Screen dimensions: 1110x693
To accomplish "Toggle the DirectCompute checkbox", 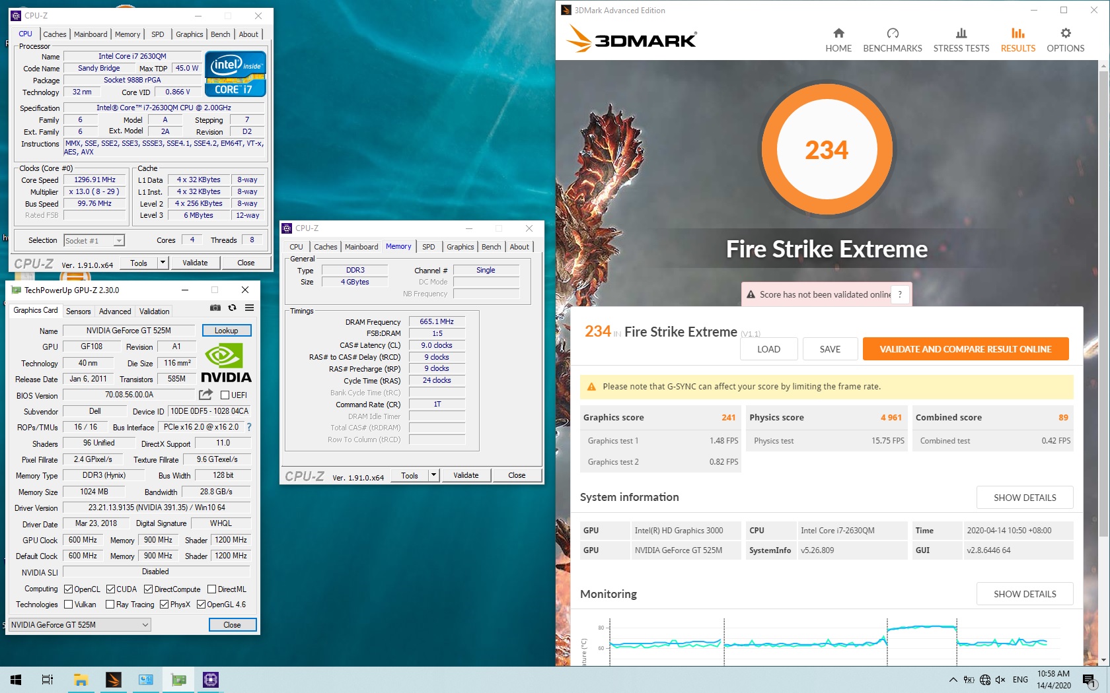I will (148, 589).
